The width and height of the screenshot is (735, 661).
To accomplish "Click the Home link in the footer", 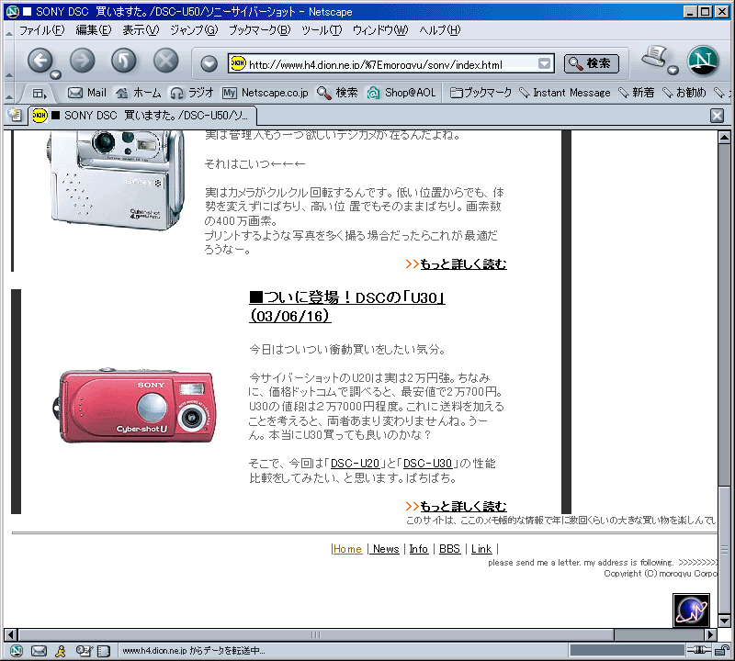I will (347, 549).
